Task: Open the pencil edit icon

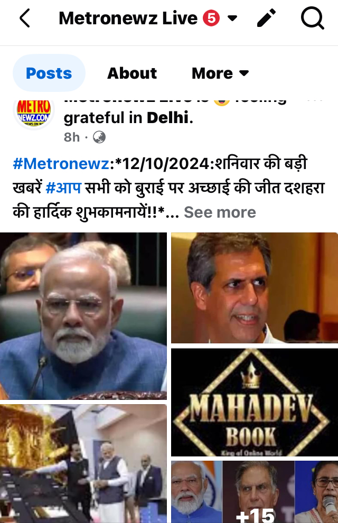Action: tap(267, 18)
